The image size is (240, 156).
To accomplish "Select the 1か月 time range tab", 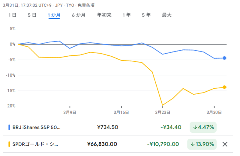I will tap(54, 15).
